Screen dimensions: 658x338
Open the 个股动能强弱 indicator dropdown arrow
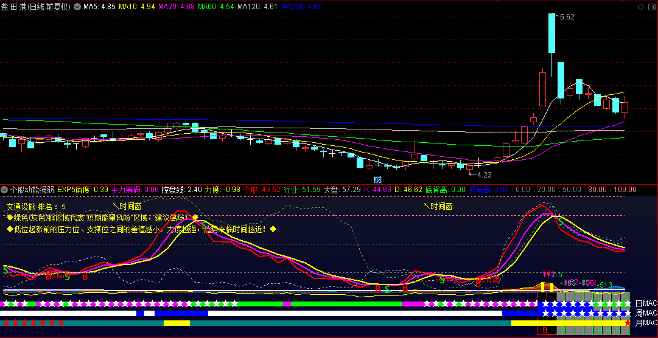[x=4, y=190]
